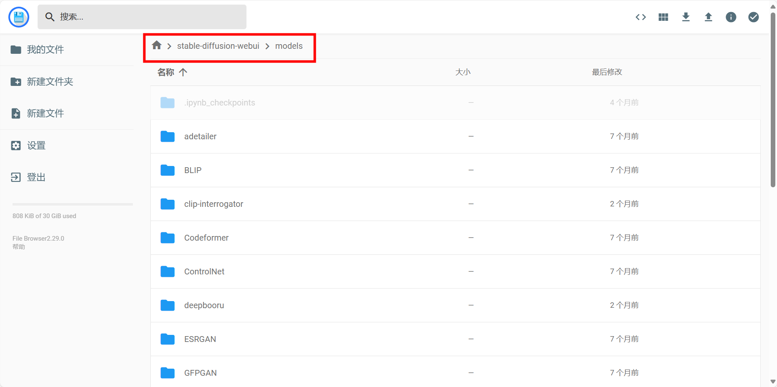Select the ESRGAN folder name
The height and width of the screenshot is (387, 777).
coord(200,339)
